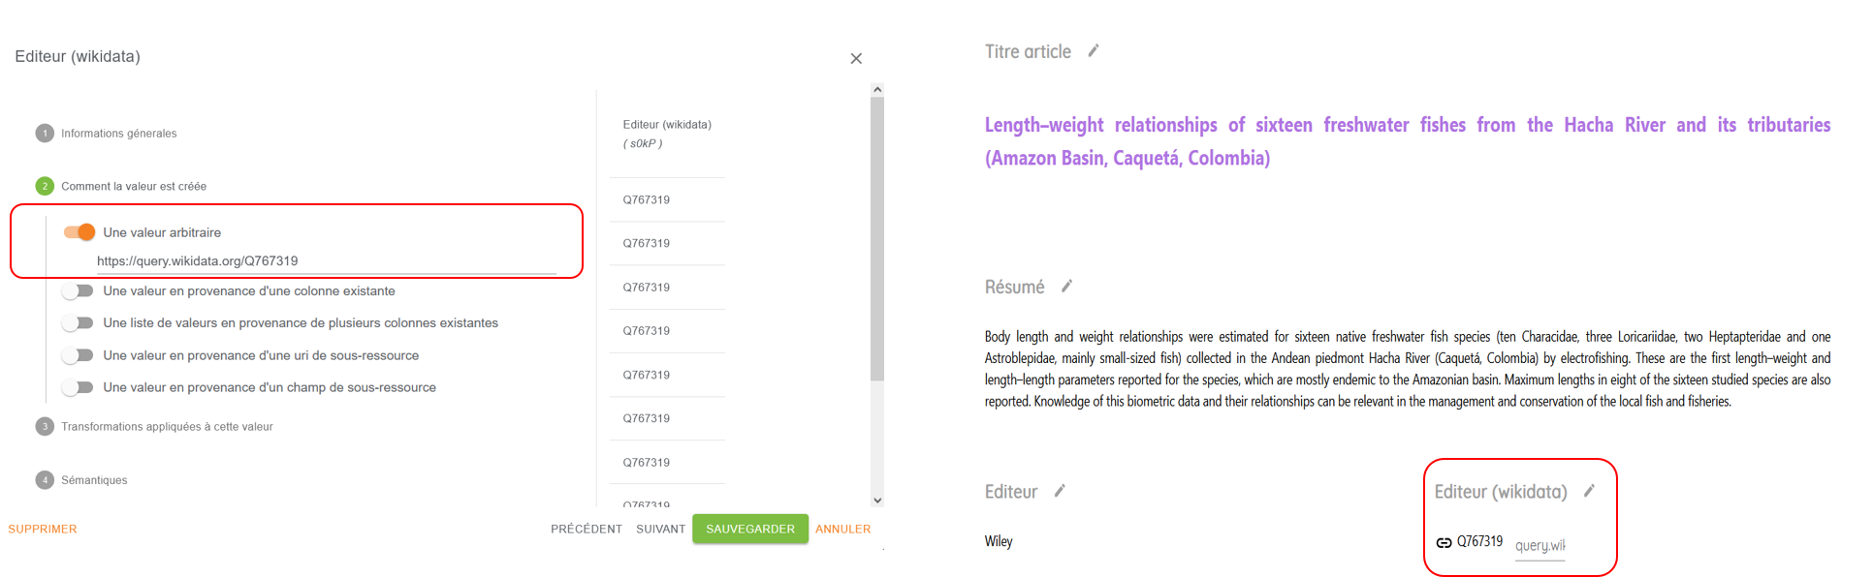Go to next step with SUIVANT
1873x577 pixels.
pyautogui.click(x=661, y=530)
